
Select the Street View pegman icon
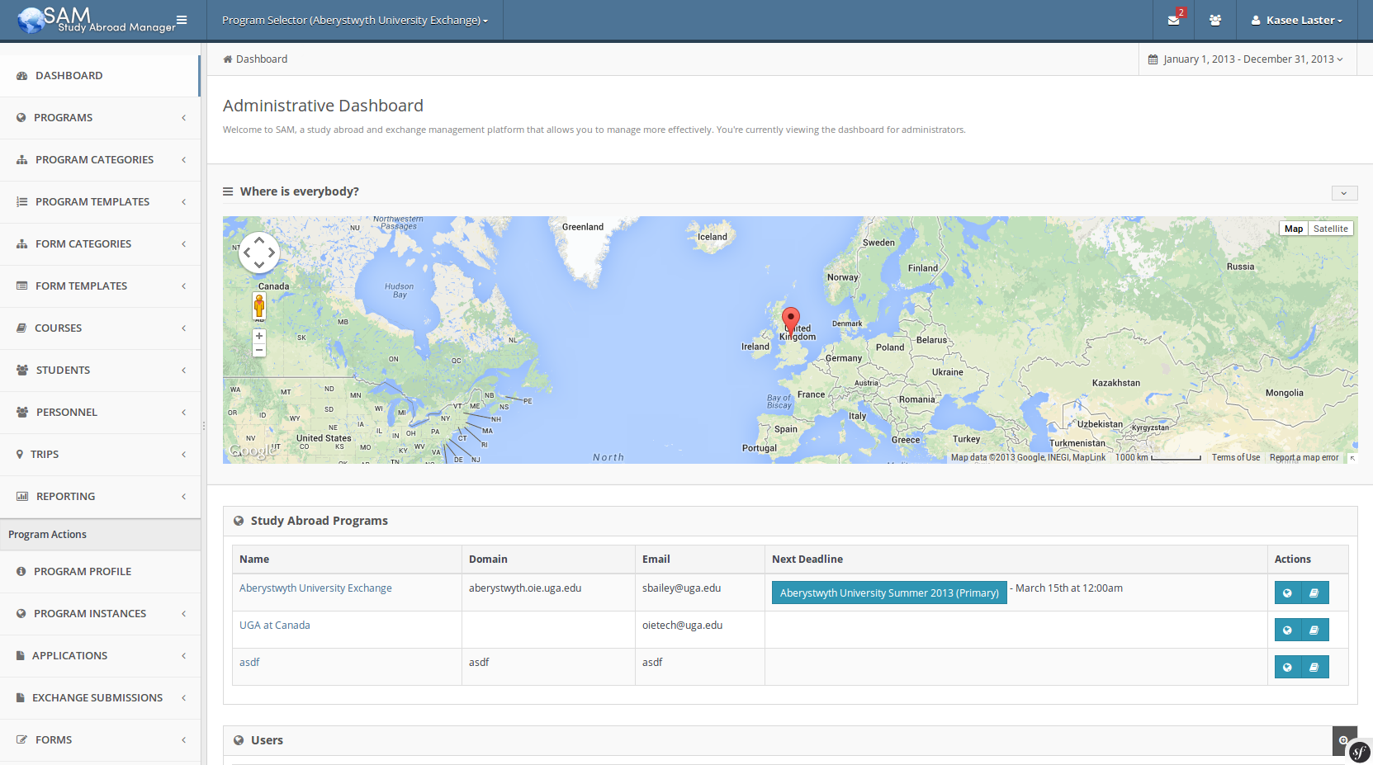point(259,306)
